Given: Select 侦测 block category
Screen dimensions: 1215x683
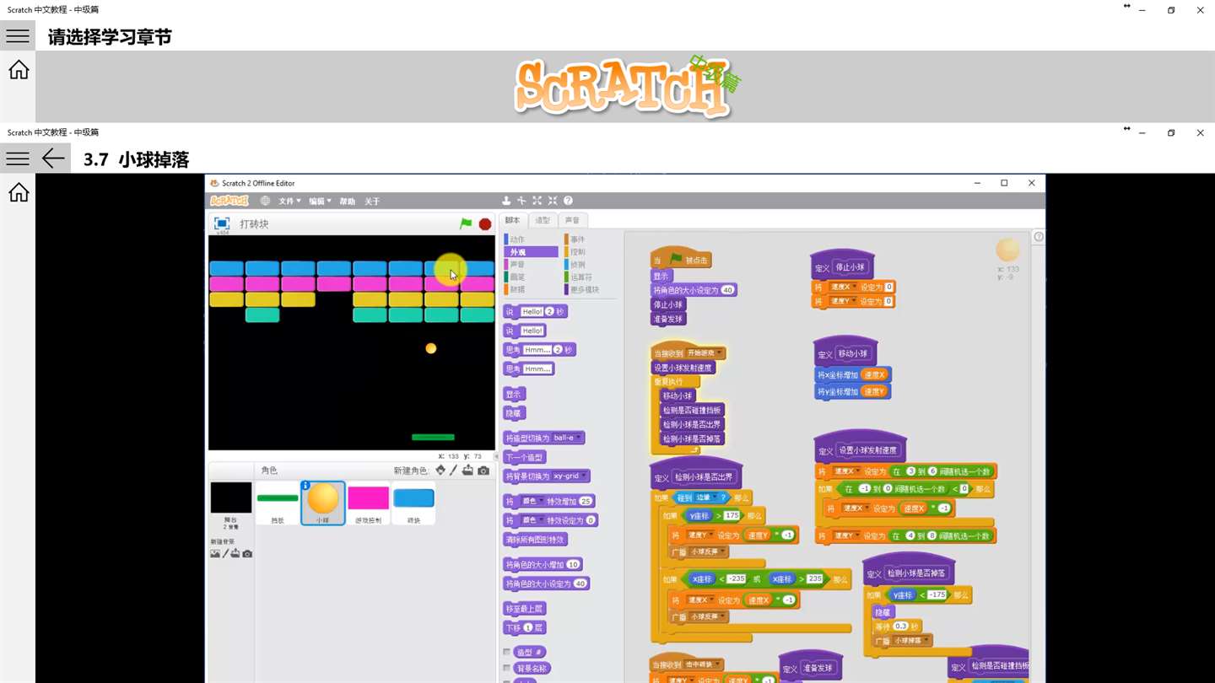Looking at the screenshot, I should [x=577, y=265].
